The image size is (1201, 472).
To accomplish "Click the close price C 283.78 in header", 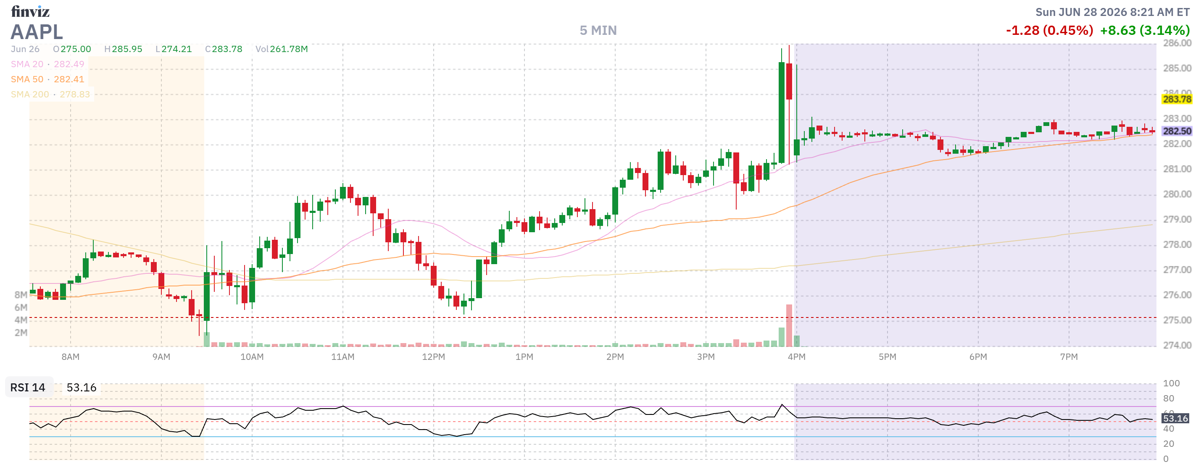I will click(x=224, y=49).
